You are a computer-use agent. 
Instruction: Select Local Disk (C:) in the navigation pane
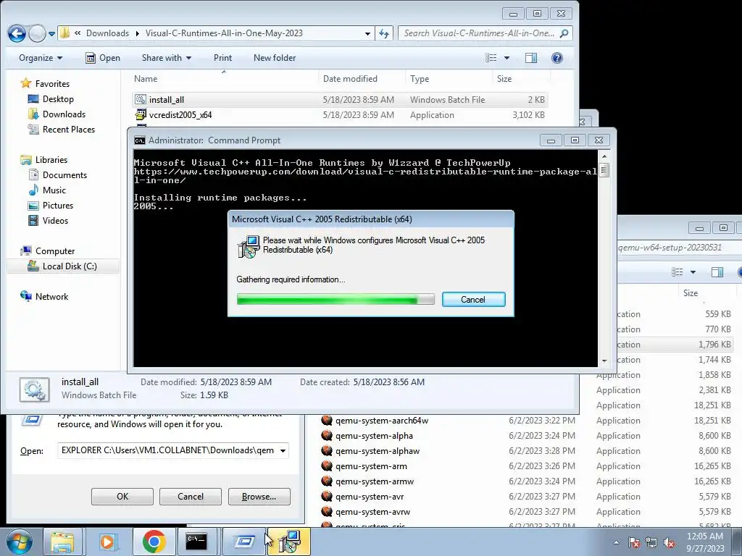(64, 266)
